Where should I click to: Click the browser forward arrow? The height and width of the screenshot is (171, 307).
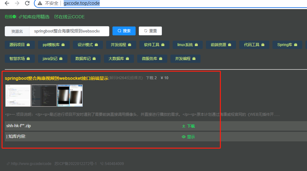point(17,3)
